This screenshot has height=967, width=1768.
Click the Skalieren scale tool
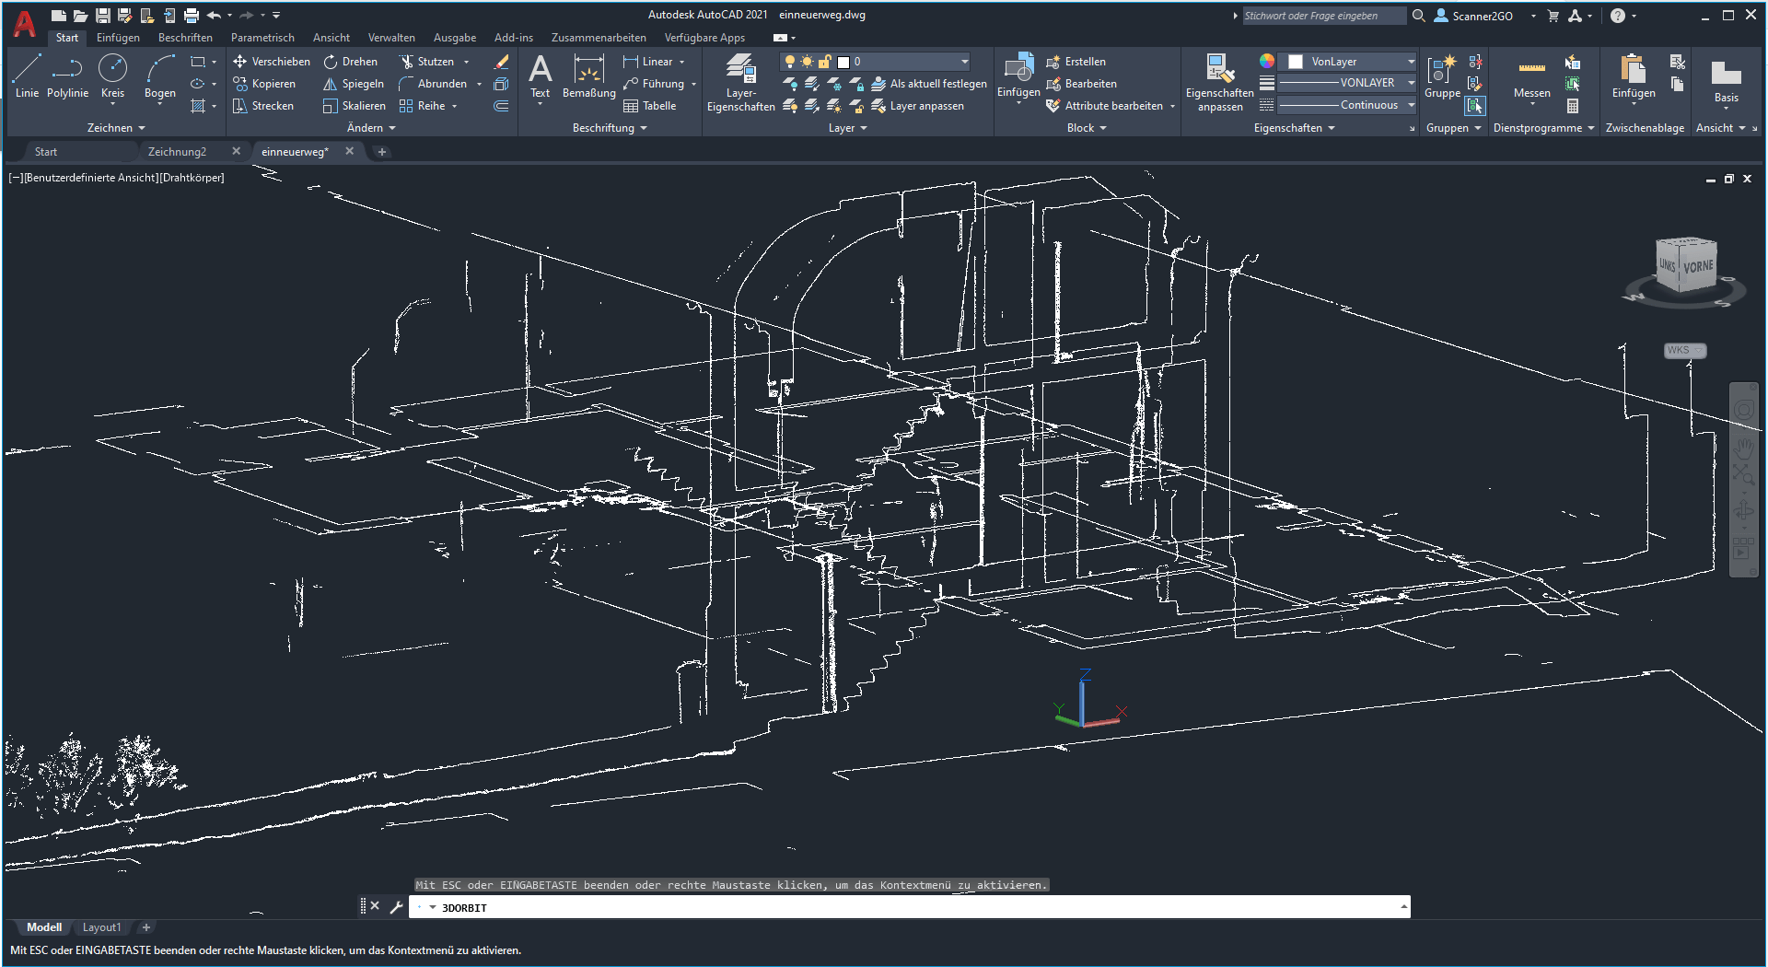(354, 106)
